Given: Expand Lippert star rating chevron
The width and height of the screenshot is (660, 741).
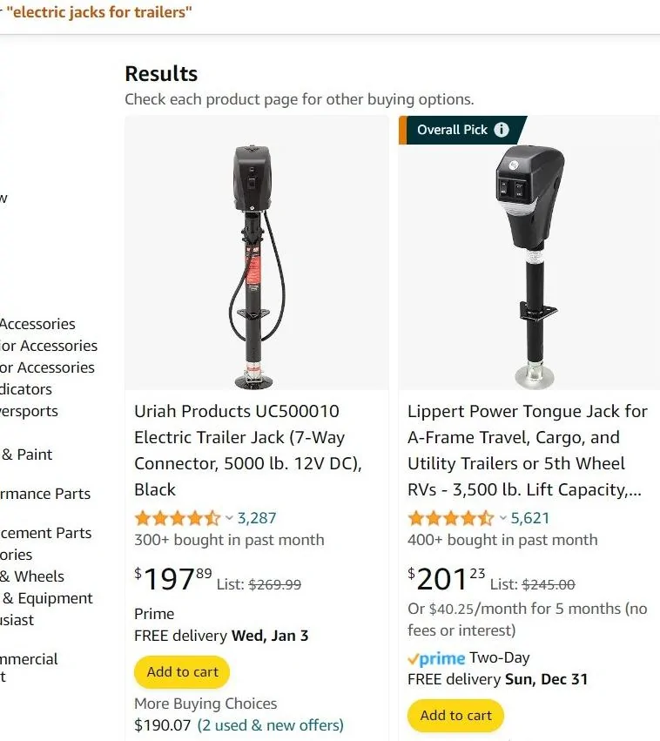Looking at the screenshot, I should [502, 518].
